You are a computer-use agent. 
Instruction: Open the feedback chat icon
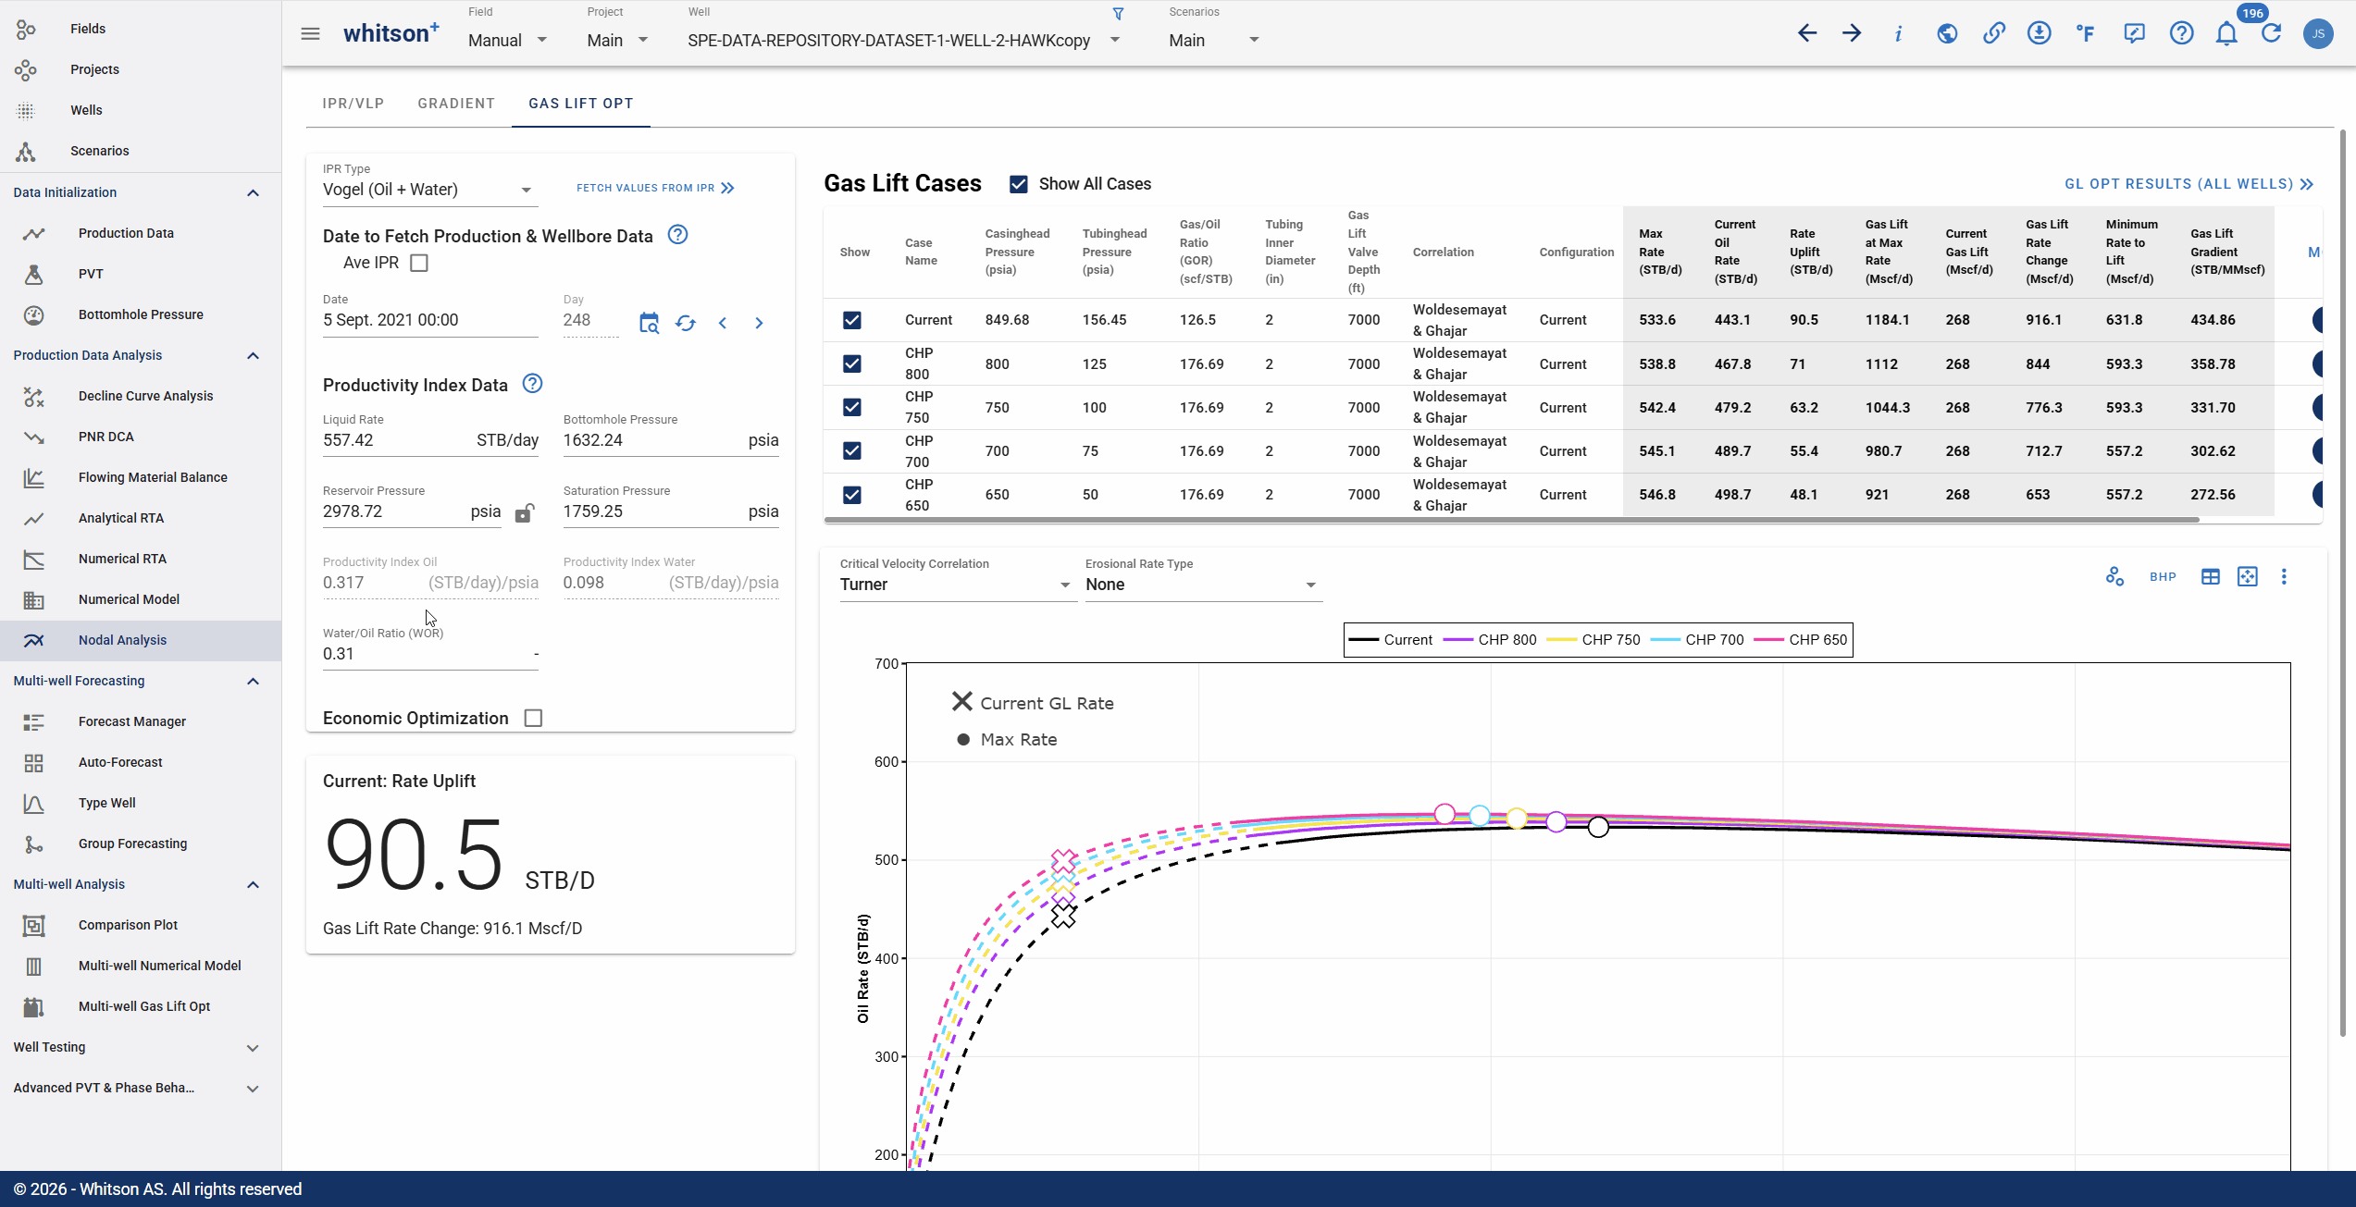pos(2134,34)
